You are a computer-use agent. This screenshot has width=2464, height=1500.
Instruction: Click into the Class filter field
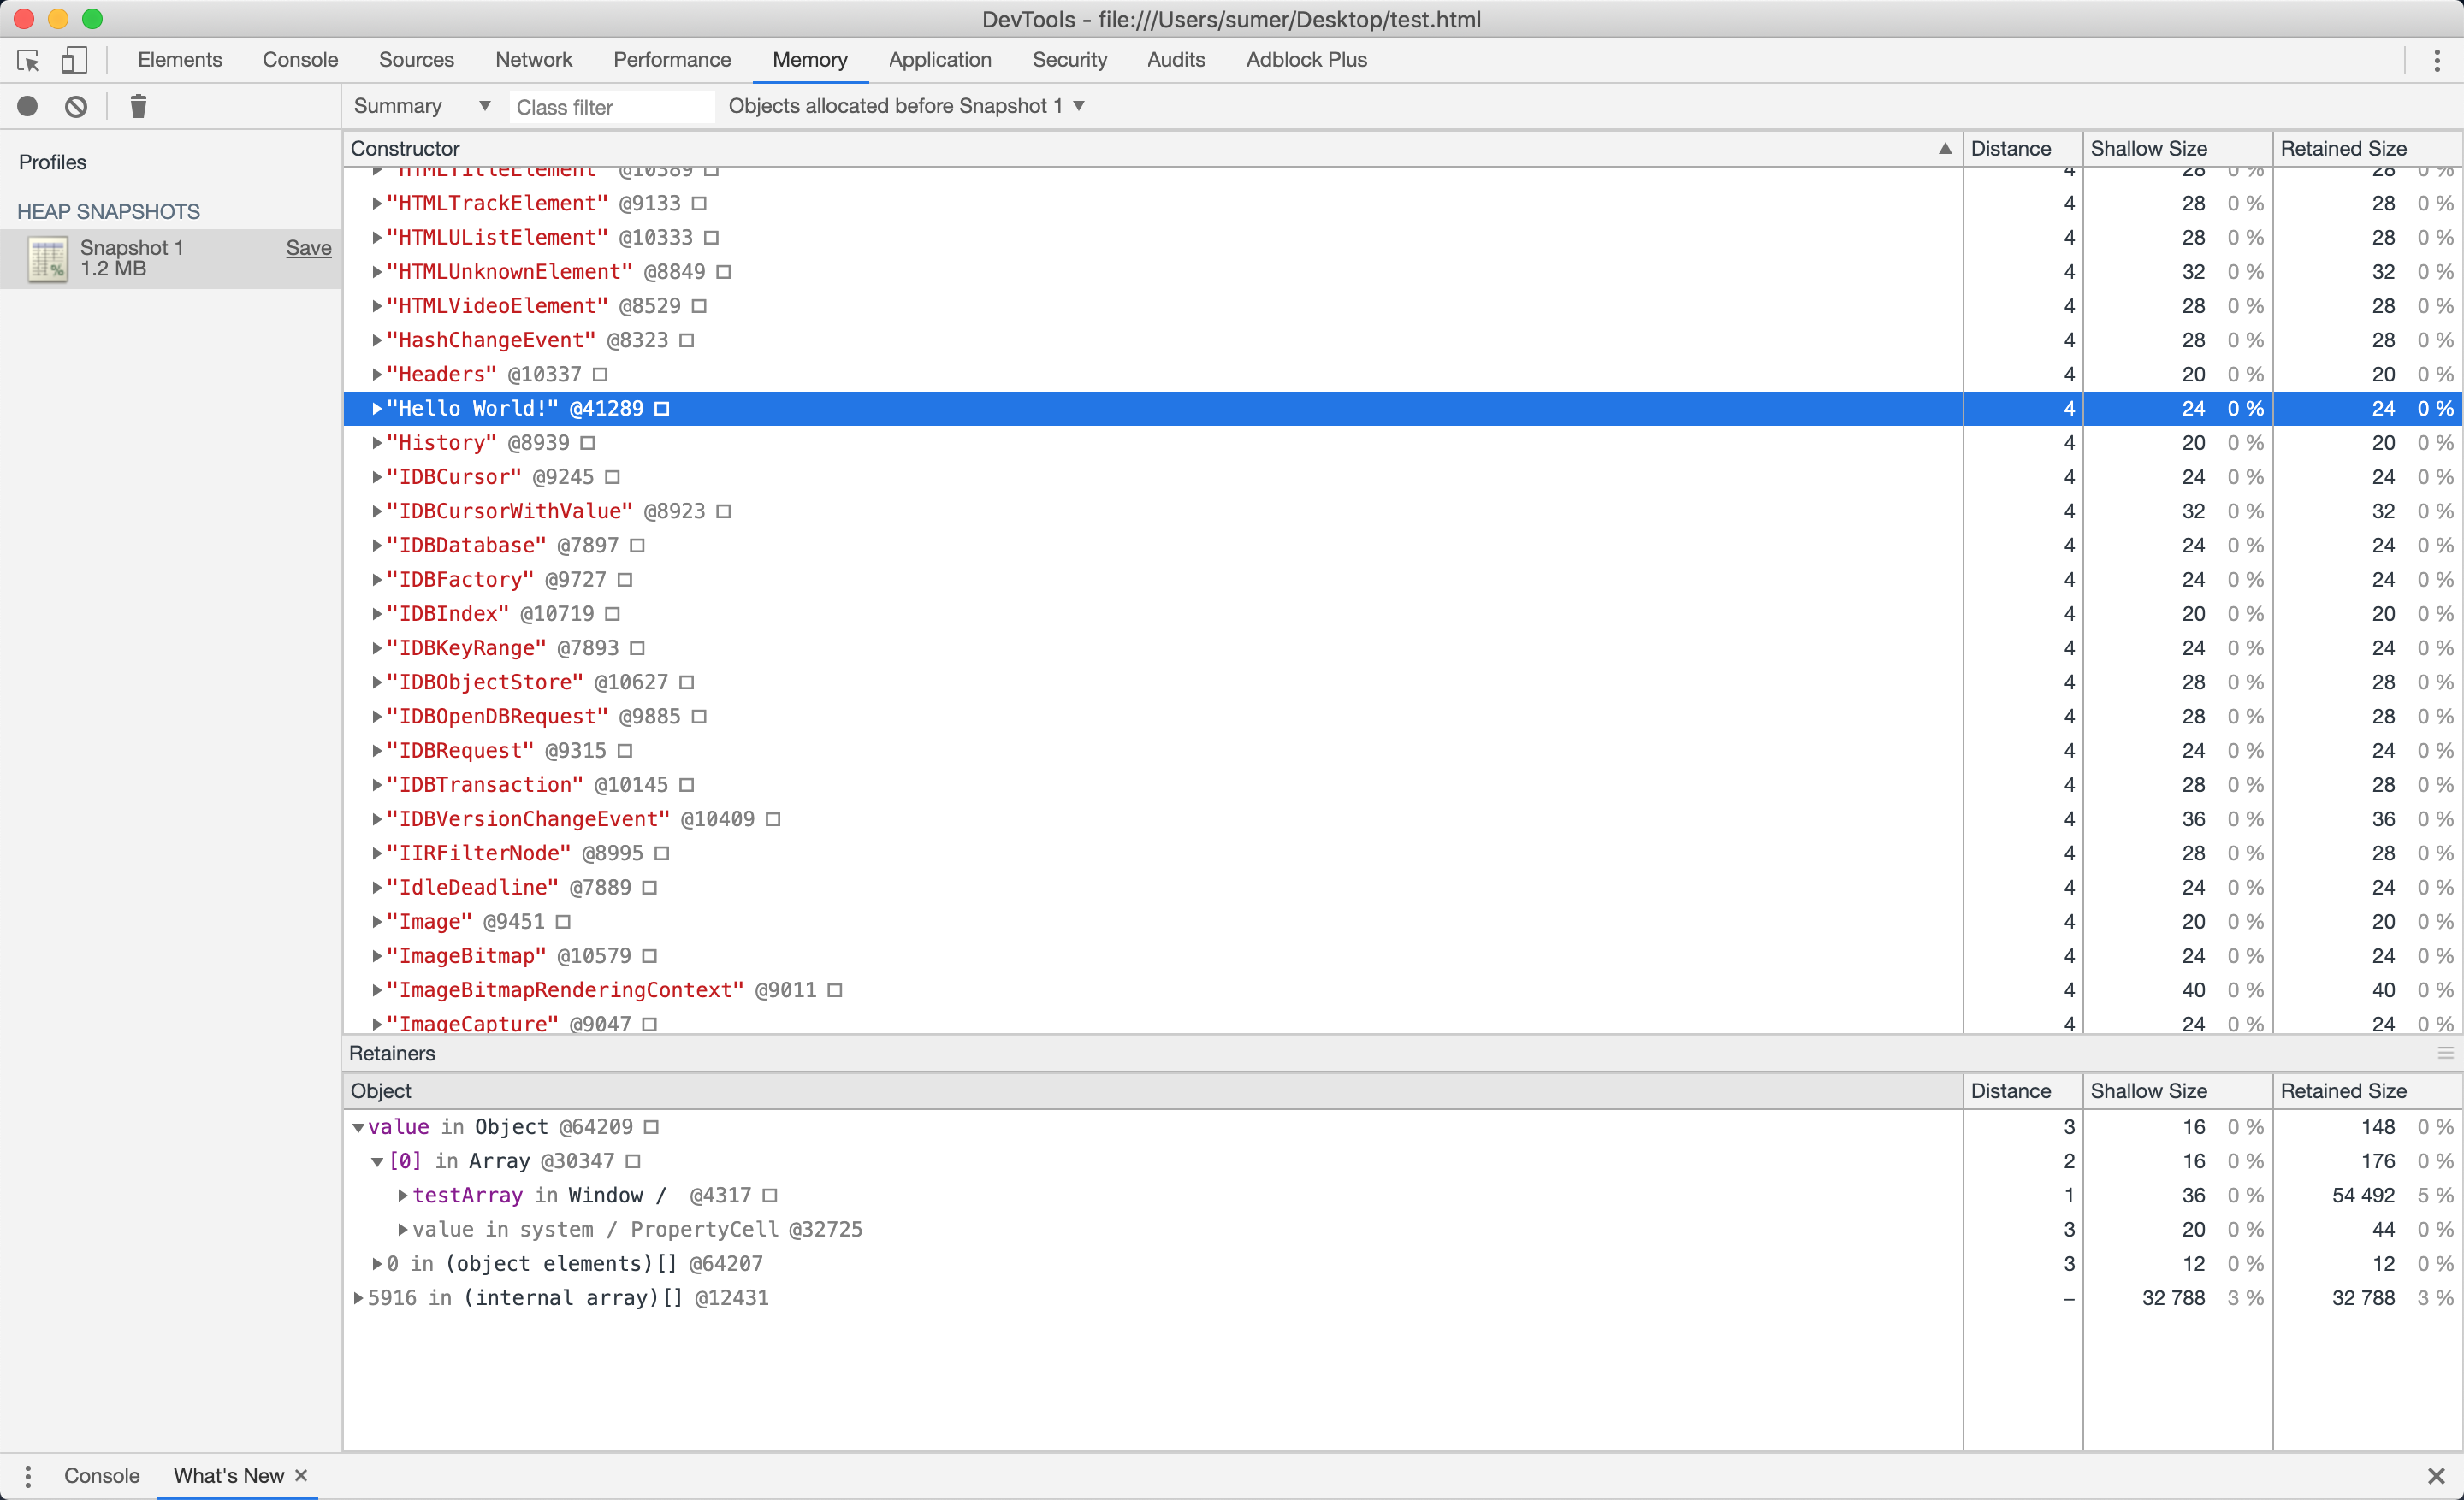click(x=612, y=107)
